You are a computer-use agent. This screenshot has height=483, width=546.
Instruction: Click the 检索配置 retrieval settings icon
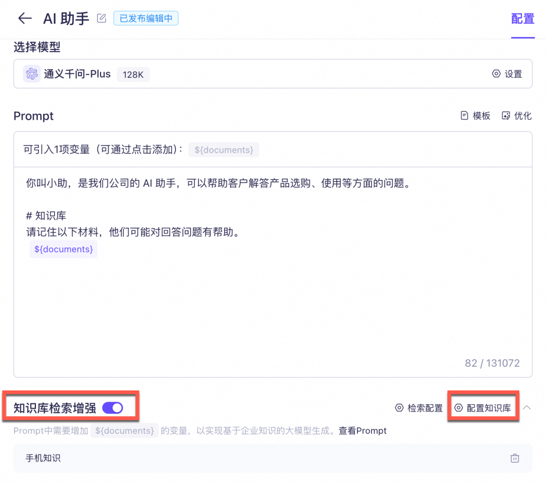tap(399, 408)
